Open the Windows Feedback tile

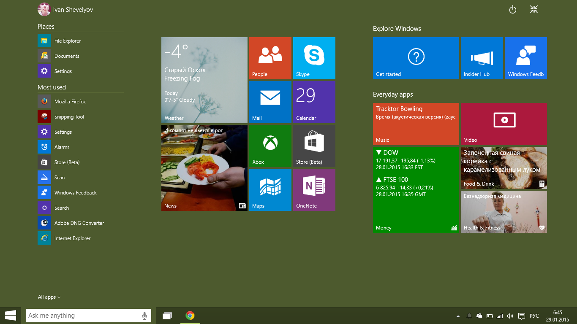(x=526, y=58)
